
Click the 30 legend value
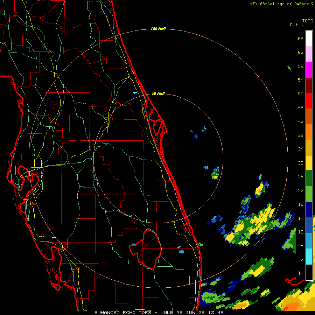[301, 163]
